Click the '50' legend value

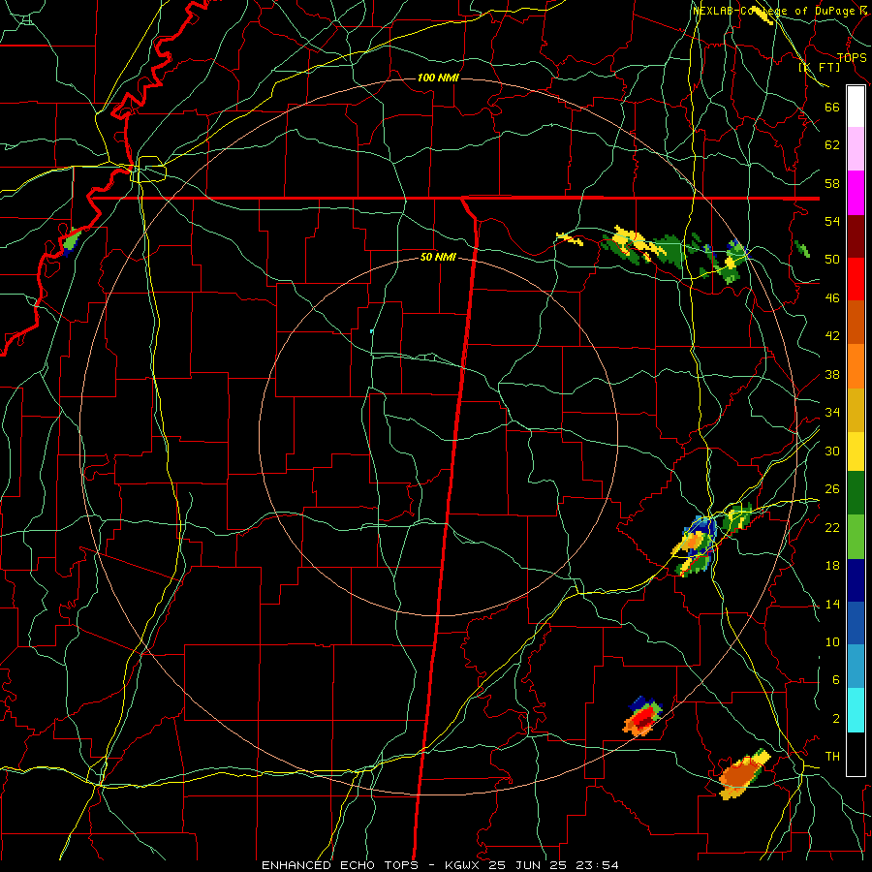click(x=832, y=259)
